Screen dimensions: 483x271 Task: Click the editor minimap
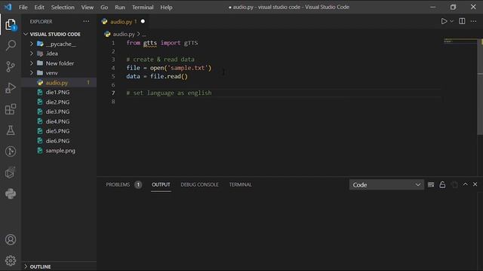pos(460,41)
